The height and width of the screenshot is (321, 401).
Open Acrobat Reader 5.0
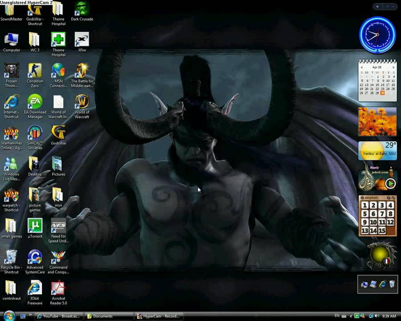coord(58,292)
